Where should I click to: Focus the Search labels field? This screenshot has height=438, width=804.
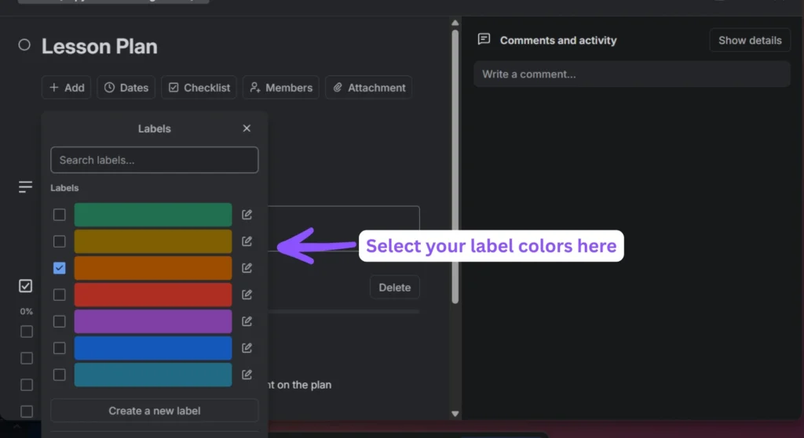pos(155,160)
